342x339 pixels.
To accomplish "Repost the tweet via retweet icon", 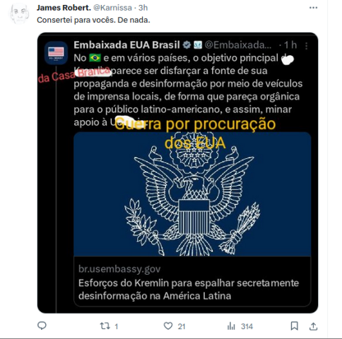I will (x=105, y=326).
